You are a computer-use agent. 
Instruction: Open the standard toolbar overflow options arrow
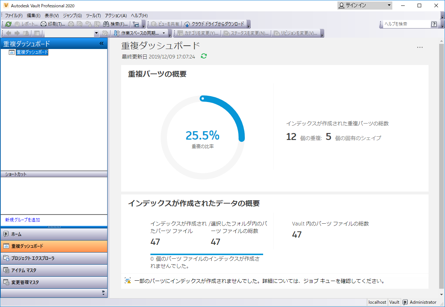(143, 25)
